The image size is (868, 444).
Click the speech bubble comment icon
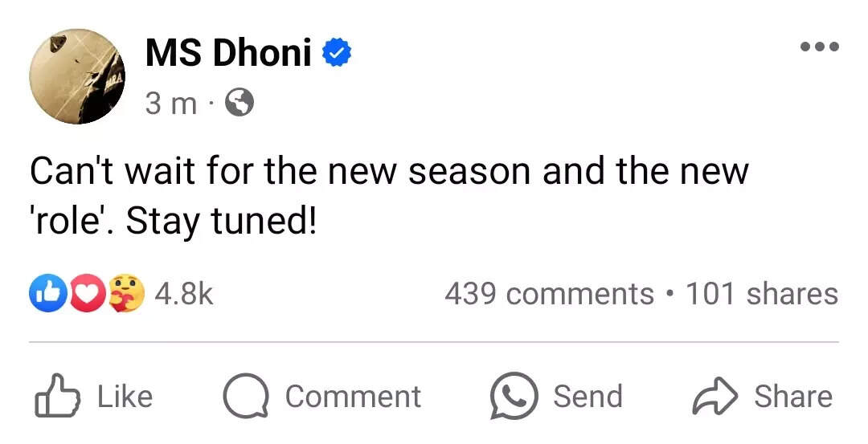click(x=244, y=397)
